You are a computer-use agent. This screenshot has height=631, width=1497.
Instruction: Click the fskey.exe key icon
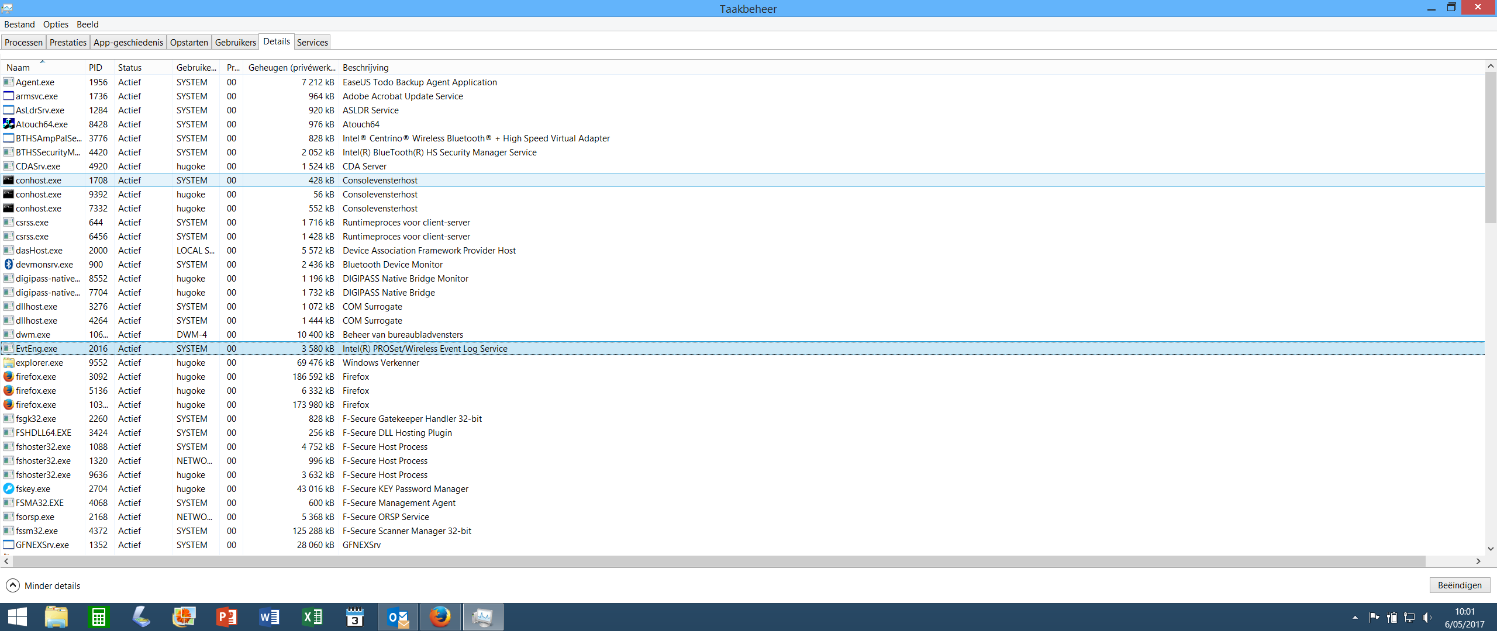coord(8,488)
